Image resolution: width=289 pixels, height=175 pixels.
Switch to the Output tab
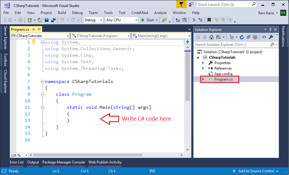tap(33, 162)
